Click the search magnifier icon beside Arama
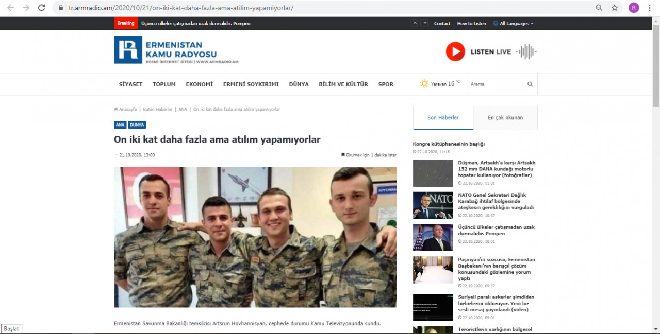 click(530, 84)
